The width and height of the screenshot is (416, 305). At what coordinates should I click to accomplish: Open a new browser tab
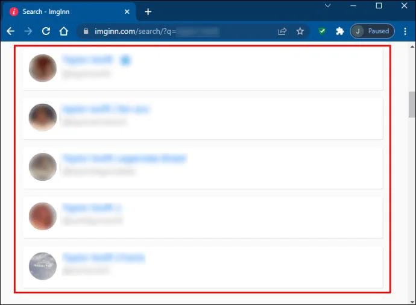pyautogui.click(x=148, y=11)
